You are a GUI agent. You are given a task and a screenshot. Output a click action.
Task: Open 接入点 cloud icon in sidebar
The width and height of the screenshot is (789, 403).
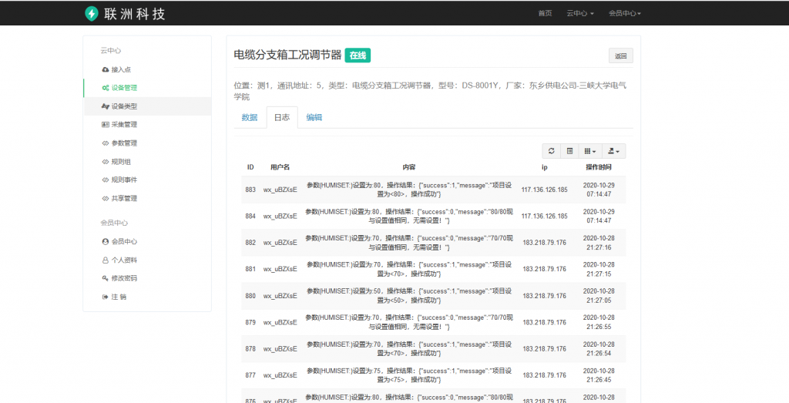point(105,69)
